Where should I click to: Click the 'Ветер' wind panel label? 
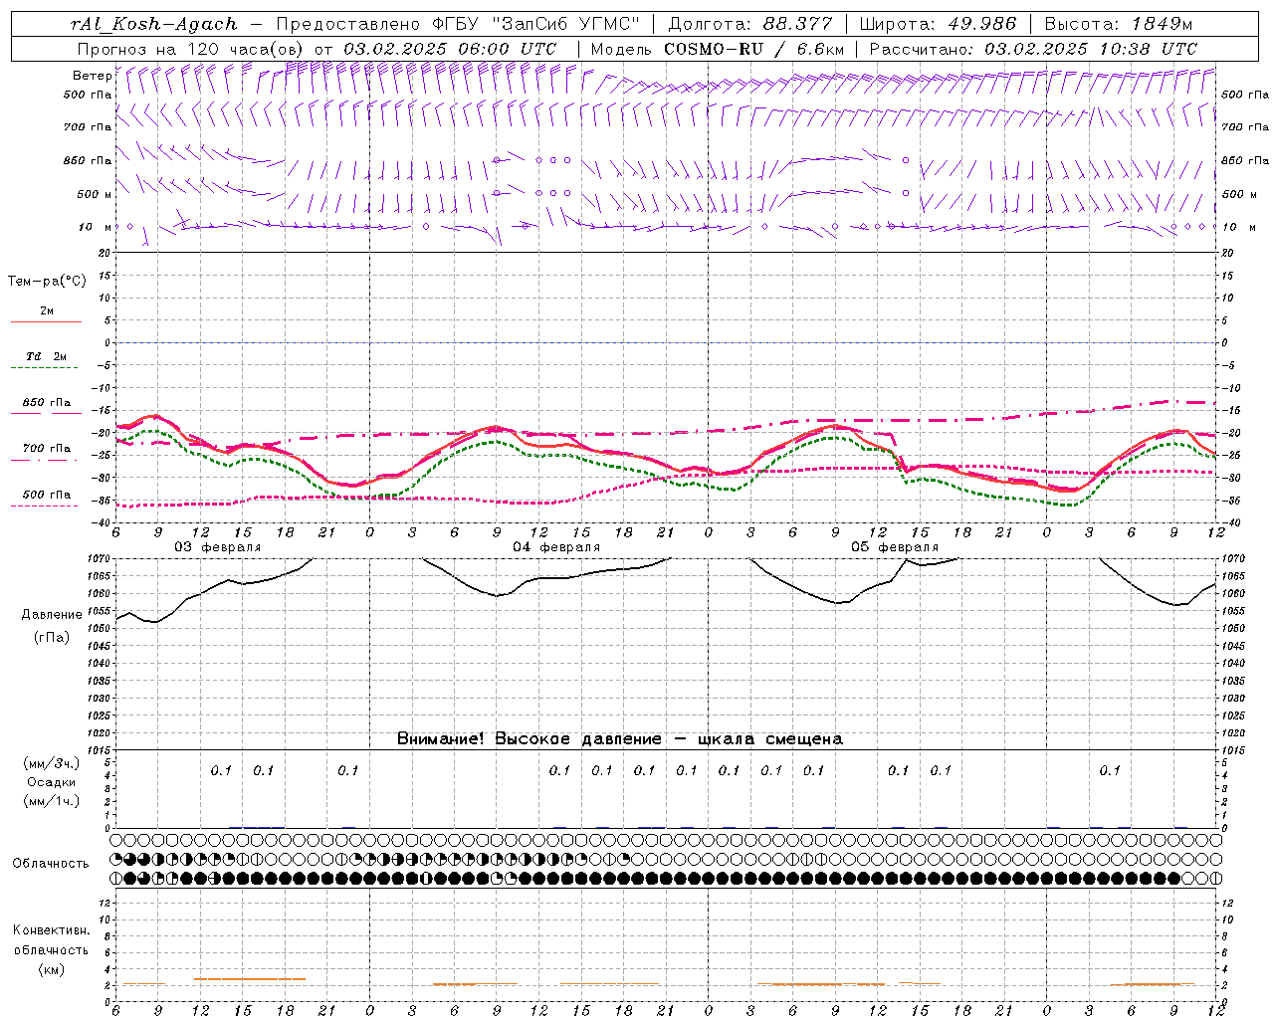point(93,76)
